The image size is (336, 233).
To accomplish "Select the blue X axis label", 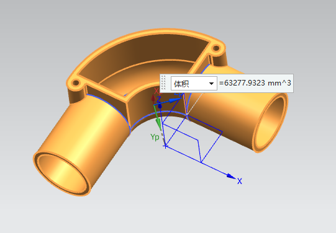I will click(240, 182).
